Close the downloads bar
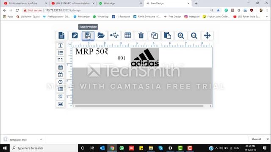Image resolution: width=271 pixels, height=152 pixels. [x=268, y=139]
